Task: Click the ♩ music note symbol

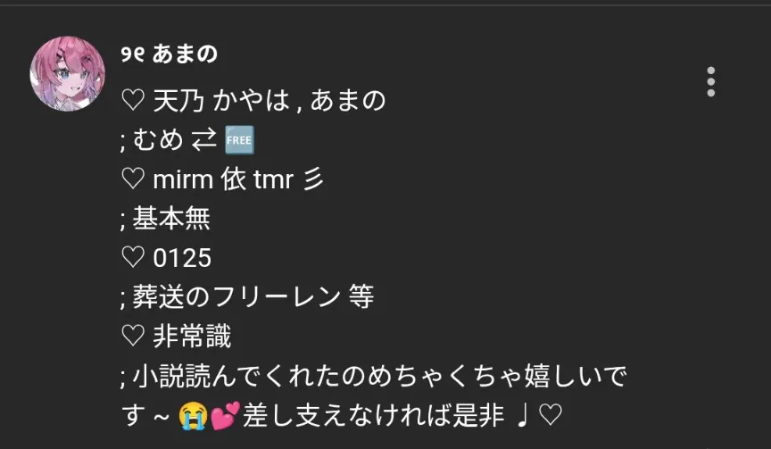Action: click(522, 416)
